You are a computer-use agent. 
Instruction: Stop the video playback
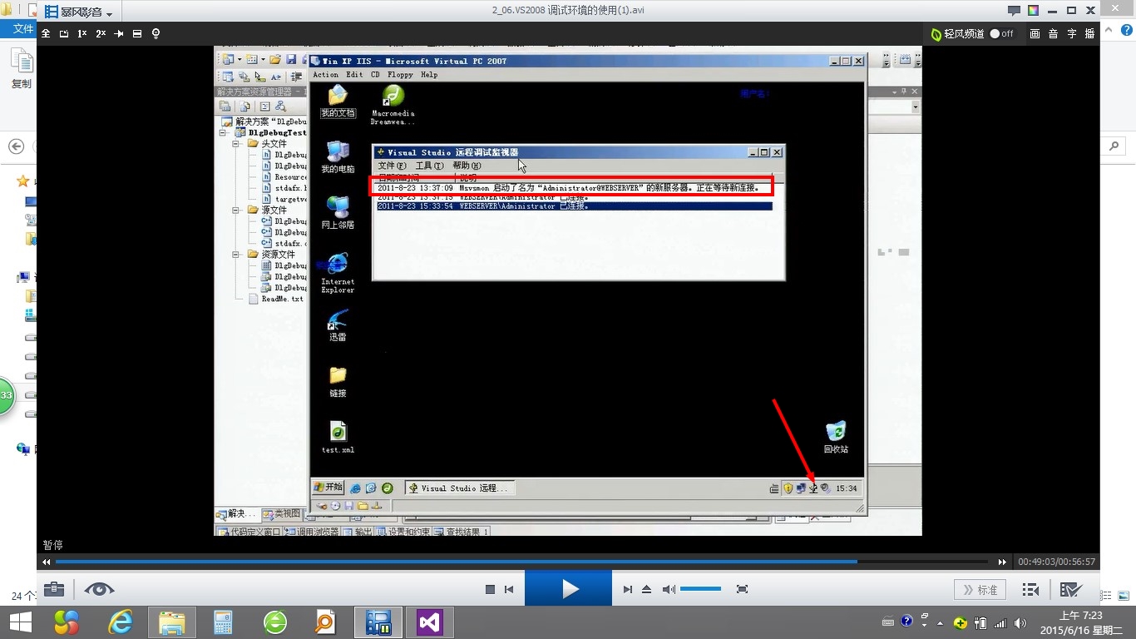[490, 589]
